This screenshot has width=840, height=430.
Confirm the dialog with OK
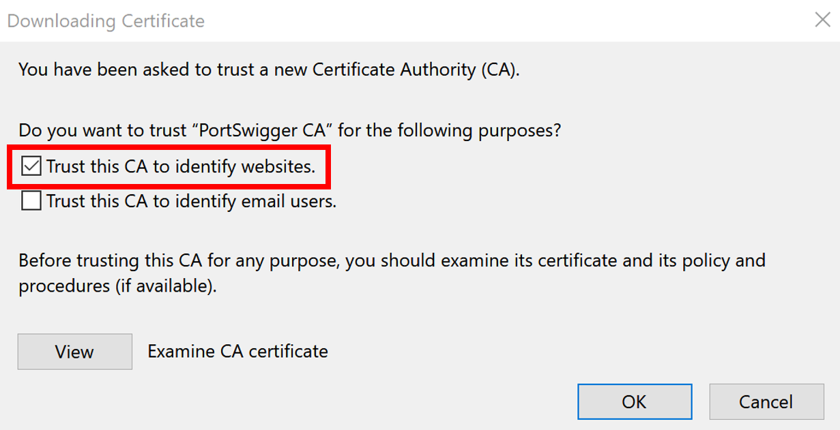click(x=634, y=401)
